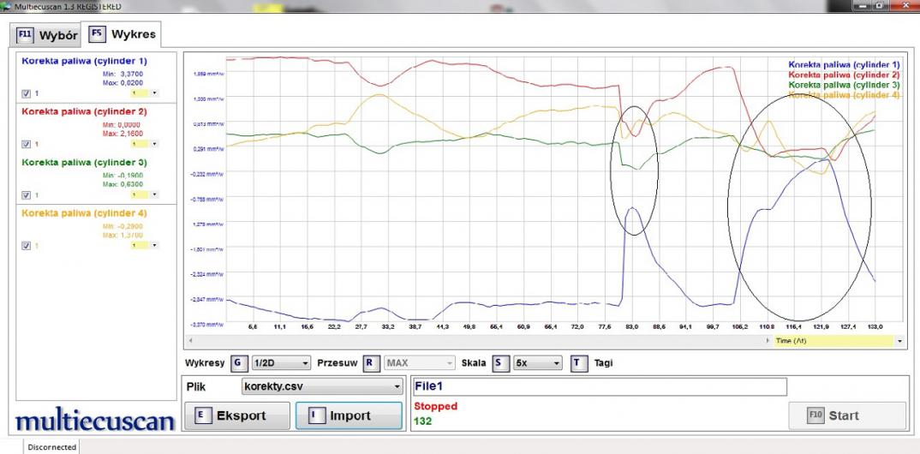
Task: Toggle cylinder 1 checkbox
Action: point(26,93)
